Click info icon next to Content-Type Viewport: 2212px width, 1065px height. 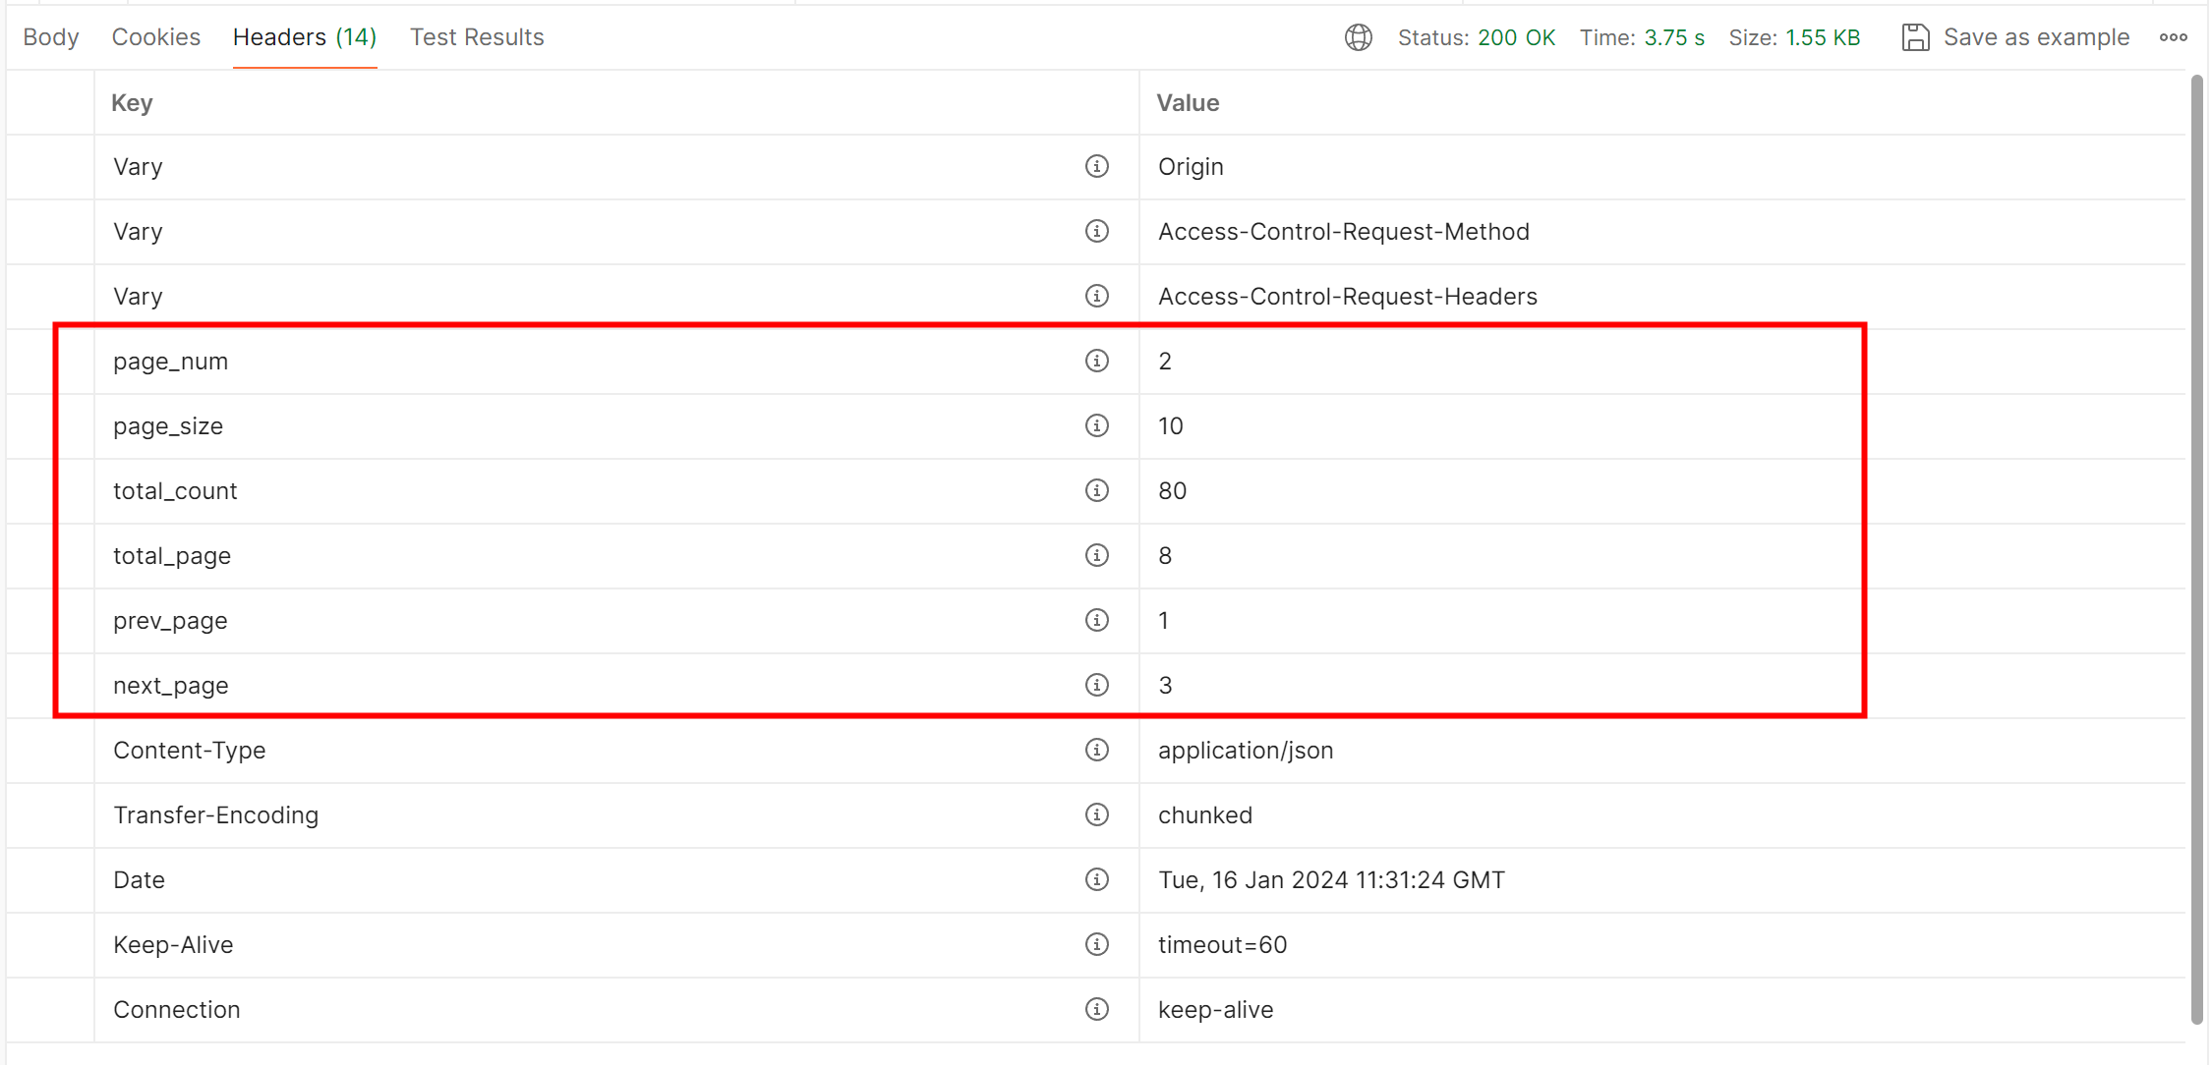[1097, 750]
